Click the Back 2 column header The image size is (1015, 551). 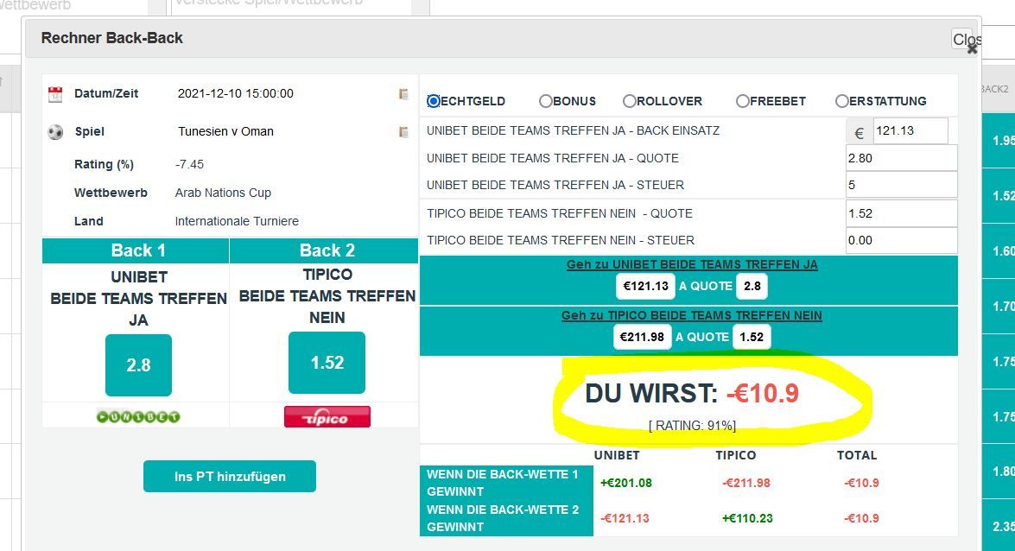point(324,250)
